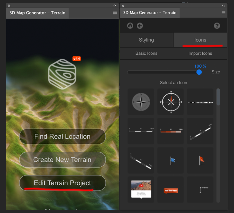Select the white compass with red needle
The width and height of the screenshot is (234, 213).
(171, 102)
